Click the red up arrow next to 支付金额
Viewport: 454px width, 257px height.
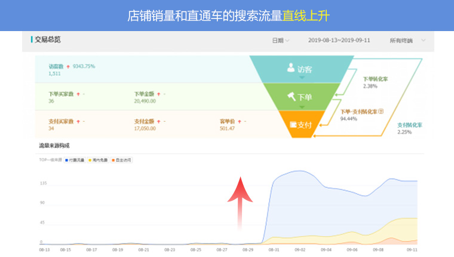(159, 121)
